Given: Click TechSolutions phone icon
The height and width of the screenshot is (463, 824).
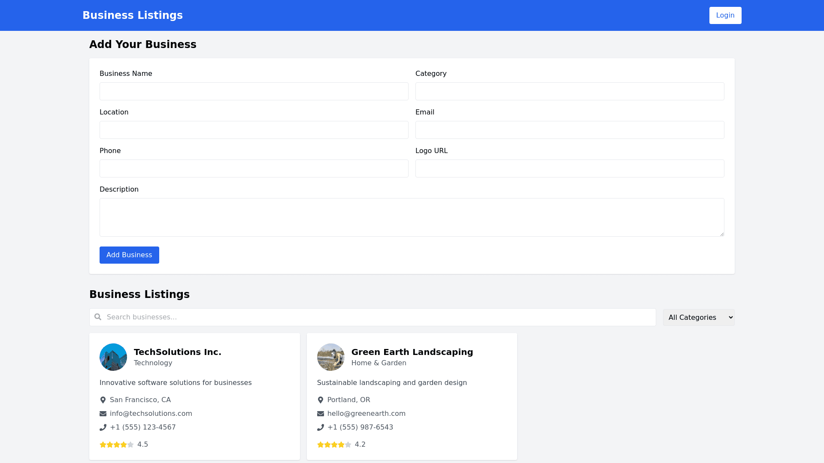Looking at the screenshot, I should coord(103,427).
